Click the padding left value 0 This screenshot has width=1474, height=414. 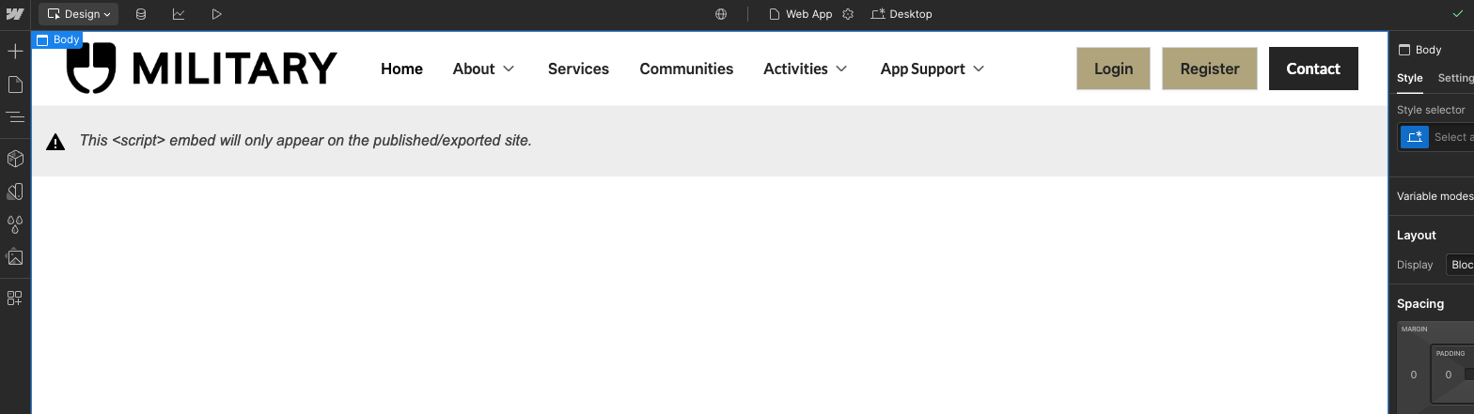click(1448, 375)
